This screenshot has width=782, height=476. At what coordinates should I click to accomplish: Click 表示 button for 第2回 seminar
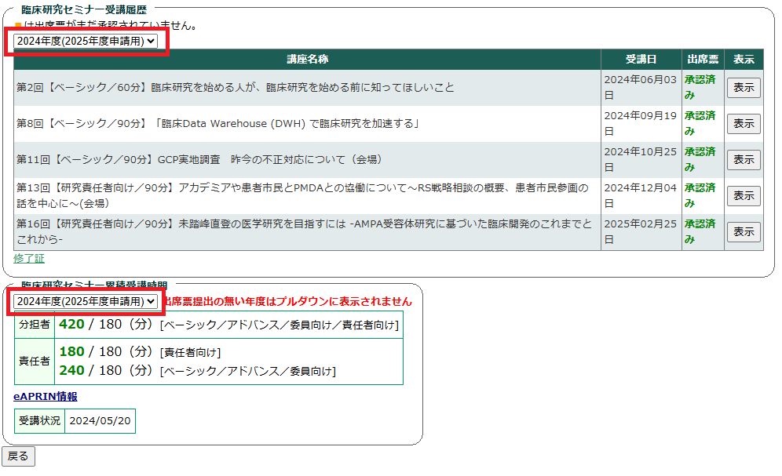tap(743, 88)
